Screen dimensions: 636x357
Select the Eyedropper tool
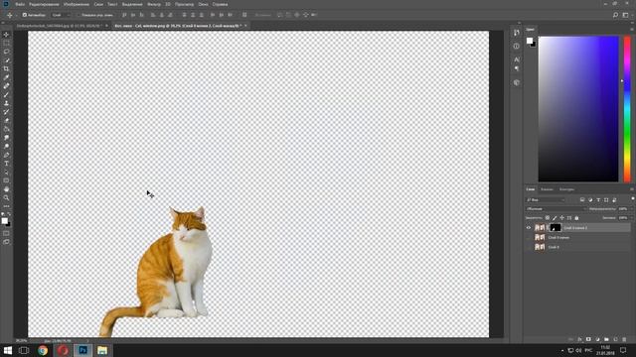6,77
